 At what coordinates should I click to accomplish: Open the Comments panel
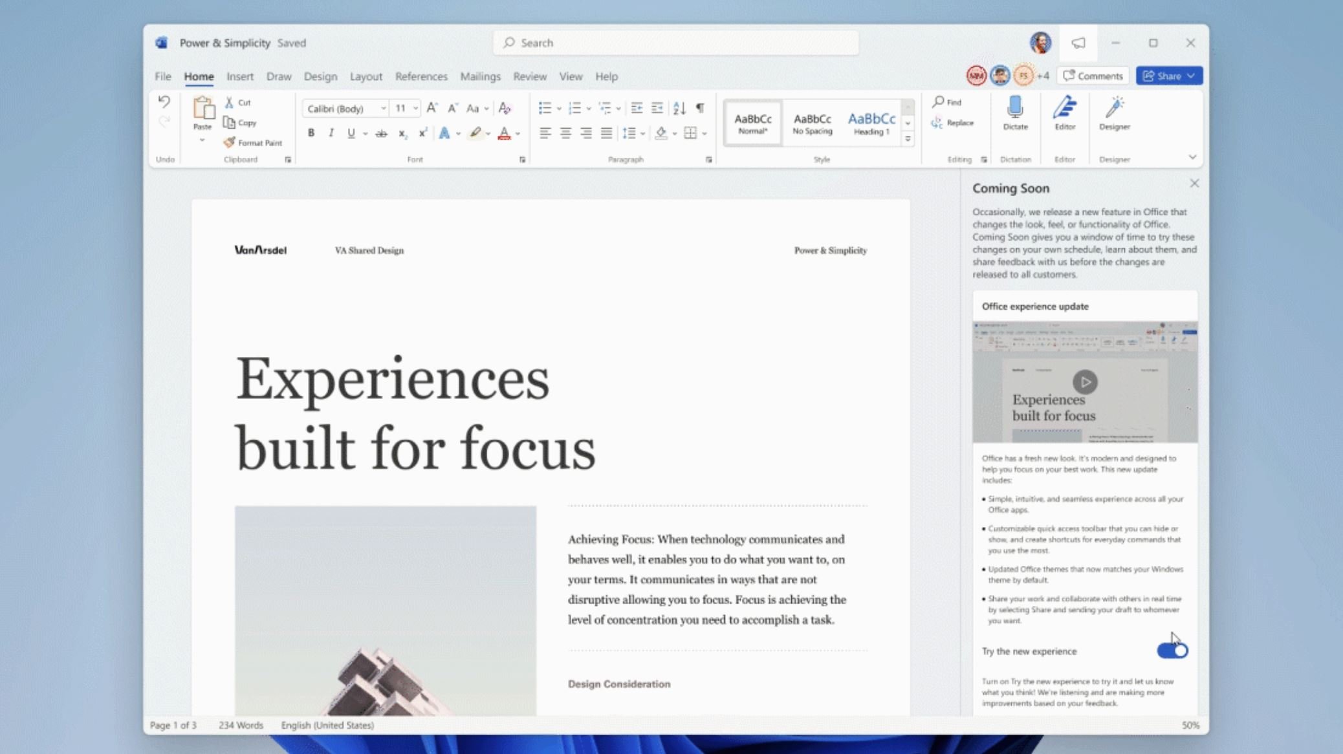click(x=1093, y=76)
